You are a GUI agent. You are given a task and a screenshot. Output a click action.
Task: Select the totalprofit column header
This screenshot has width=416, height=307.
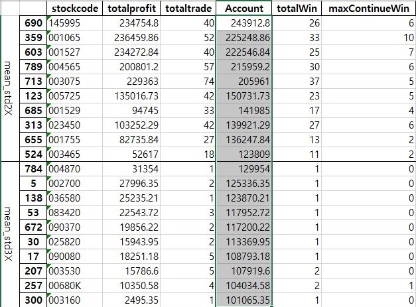[131, 9]
